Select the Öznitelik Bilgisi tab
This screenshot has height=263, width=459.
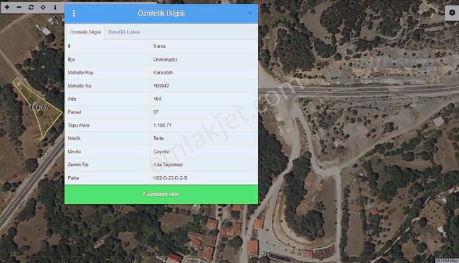click(x=85, y=32)
